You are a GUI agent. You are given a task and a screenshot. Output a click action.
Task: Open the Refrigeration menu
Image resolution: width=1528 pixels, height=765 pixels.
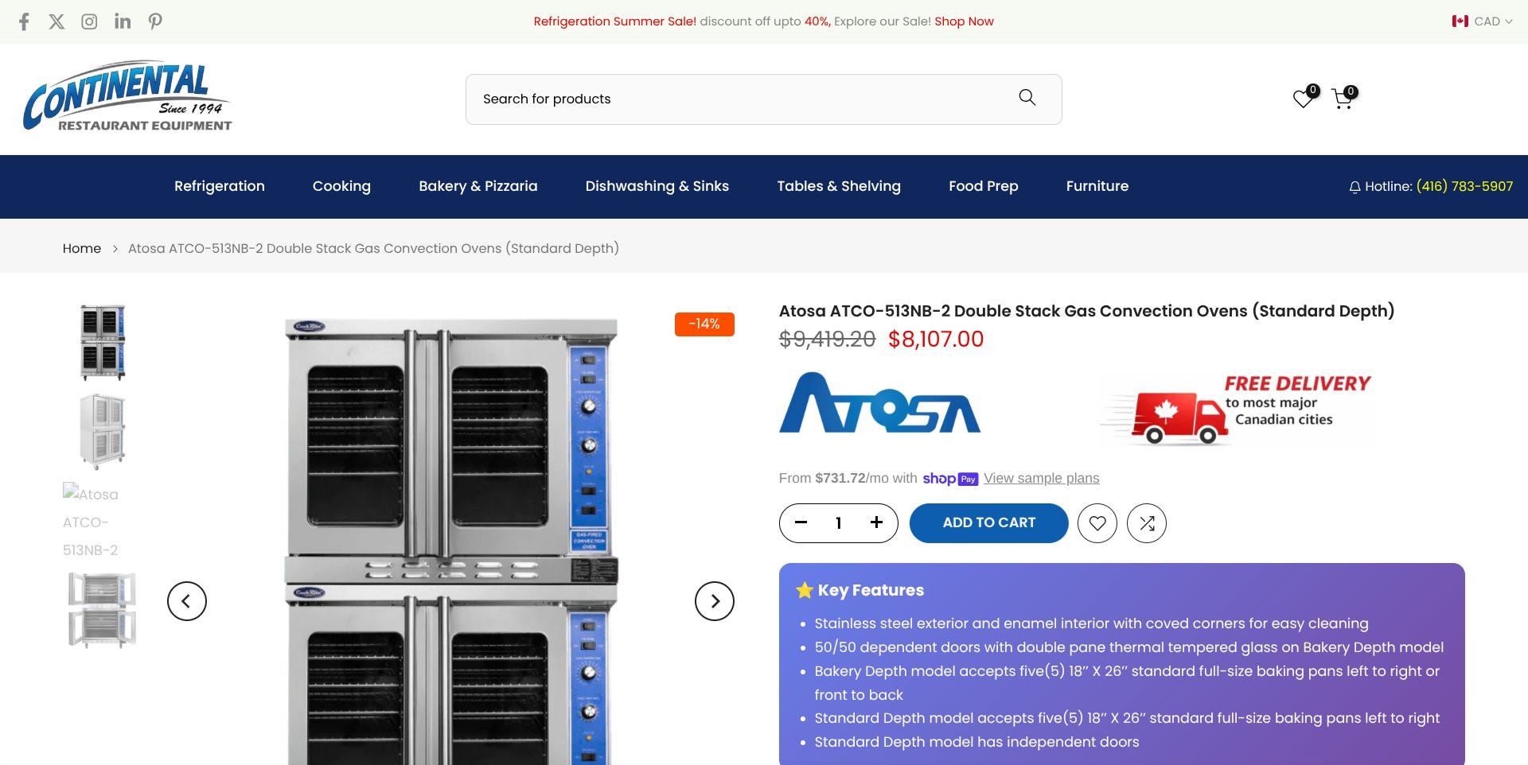pyautogui.click(x=220, y=186)
